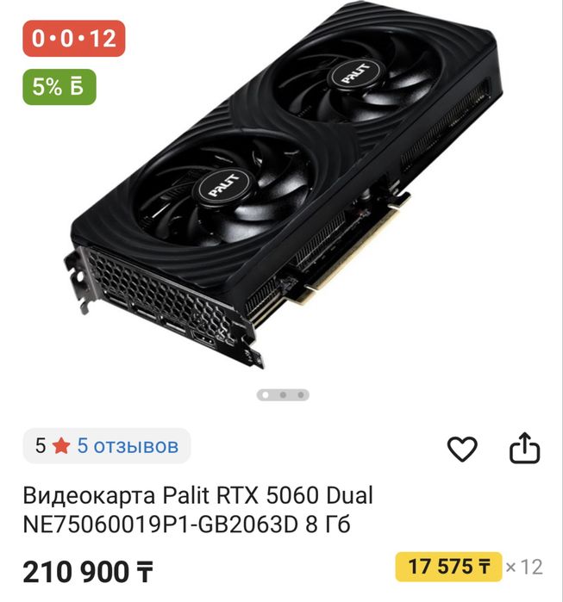
Task: Open the ratings and reviews pill container
Action: (107, 446)
